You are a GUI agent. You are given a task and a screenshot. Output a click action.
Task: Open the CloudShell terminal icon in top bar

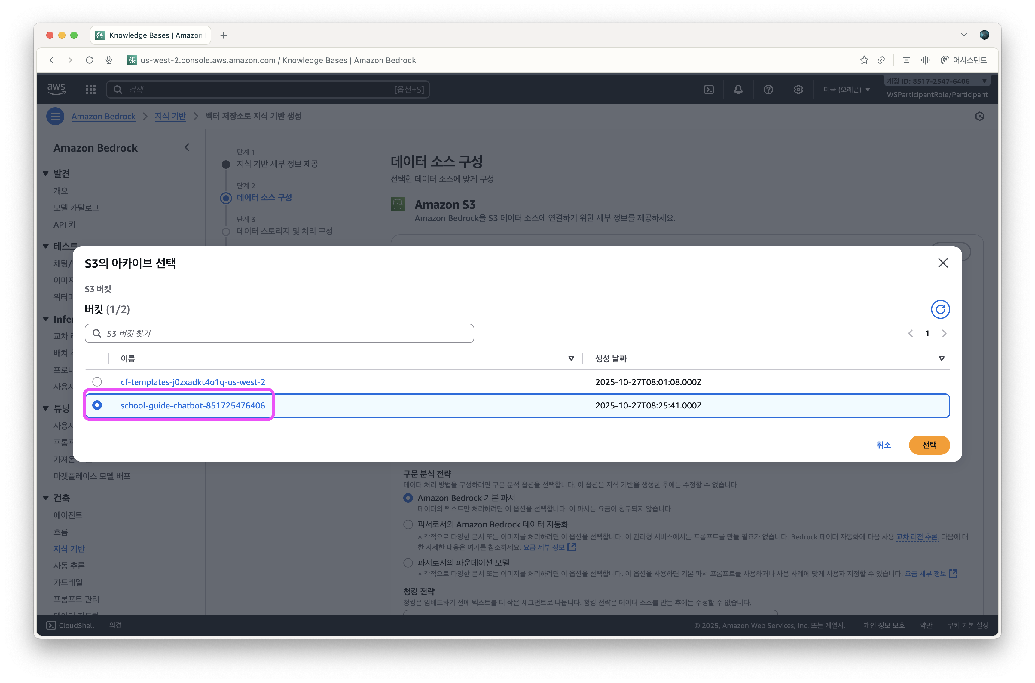click(x=709, y=89)
